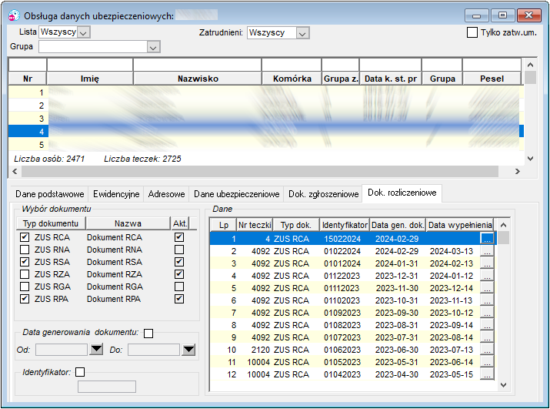Viewport: 550px width, 409px height.
Task: Open details button for identifier 01122023 row
Action: click(487, 276)
